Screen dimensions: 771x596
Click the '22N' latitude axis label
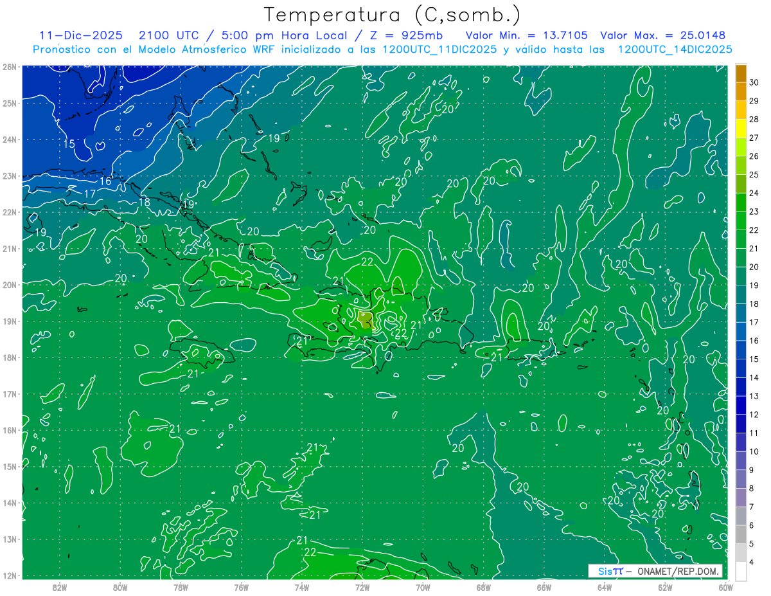tap(9, 212)
